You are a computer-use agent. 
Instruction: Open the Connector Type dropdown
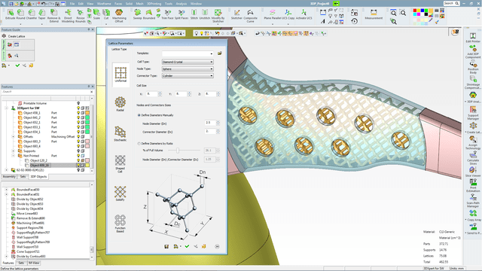(x=188, y=75)
